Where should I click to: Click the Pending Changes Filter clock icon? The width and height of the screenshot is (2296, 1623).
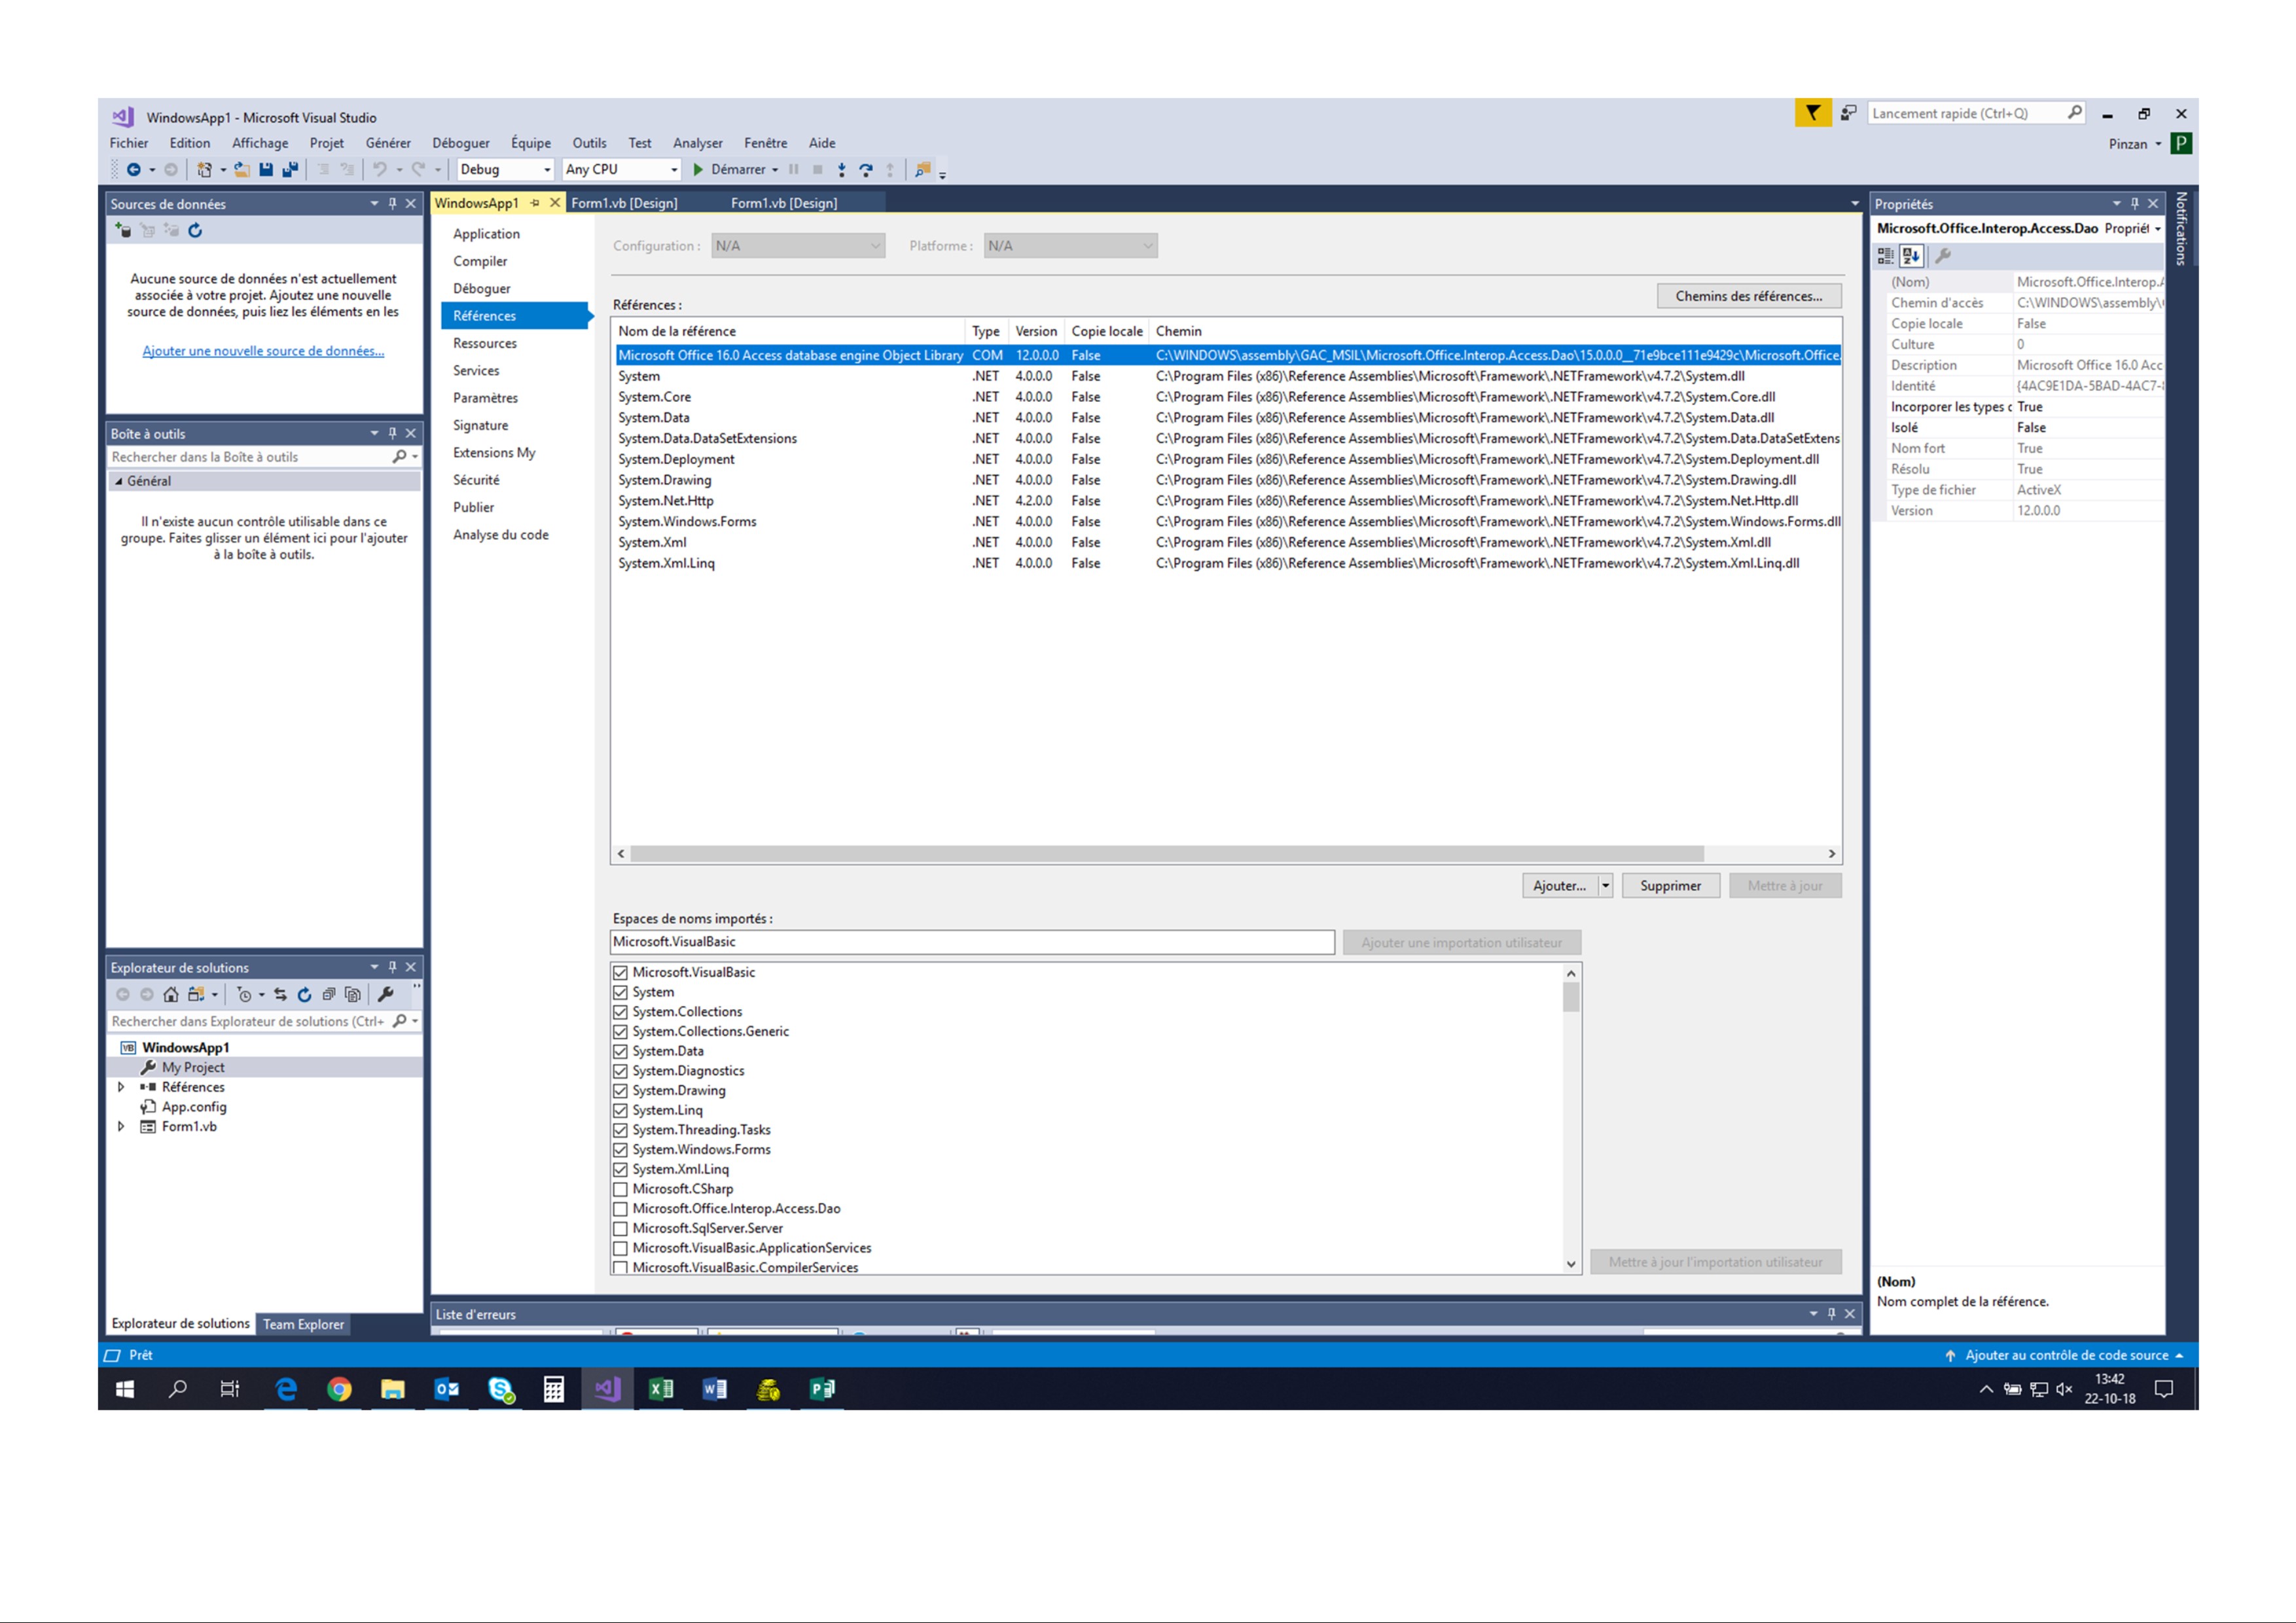point(244,994)
